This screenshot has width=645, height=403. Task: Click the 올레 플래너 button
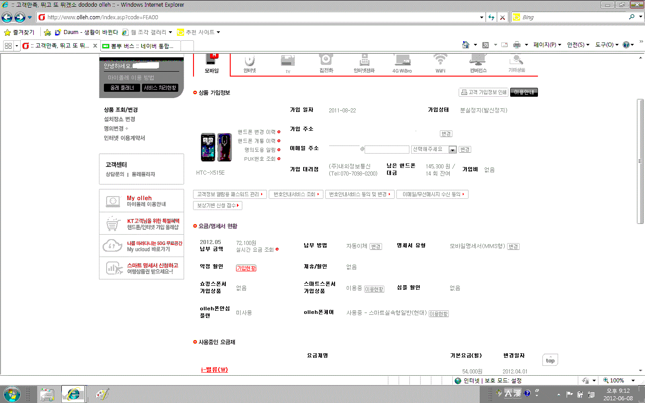pos(122,88)
